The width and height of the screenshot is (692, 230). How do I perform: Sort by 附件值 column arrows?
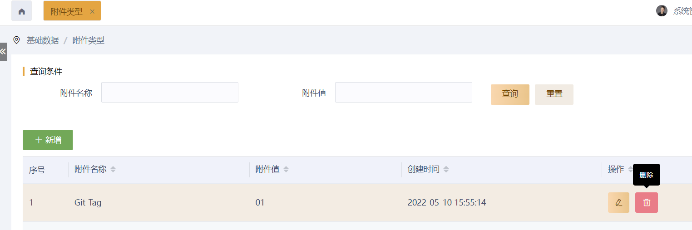pyautogui.click(x=286, y=169)
